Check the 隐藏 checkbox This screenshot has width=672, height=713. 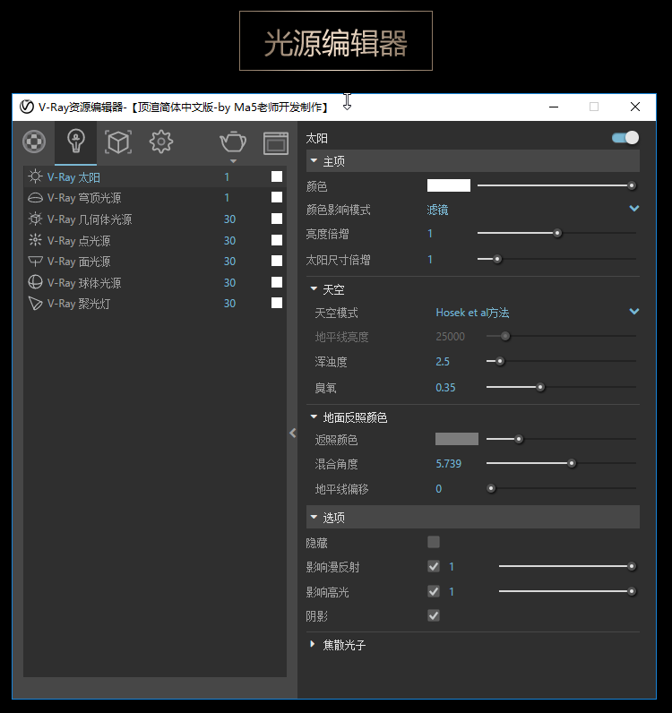coord(434,542)
